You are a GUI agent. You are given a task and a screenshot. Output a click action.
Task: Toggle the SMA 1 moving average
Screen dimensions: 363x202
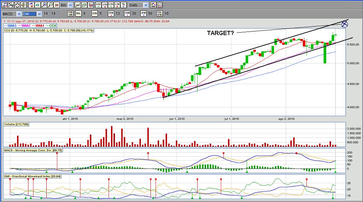click(x=111, y=13)
